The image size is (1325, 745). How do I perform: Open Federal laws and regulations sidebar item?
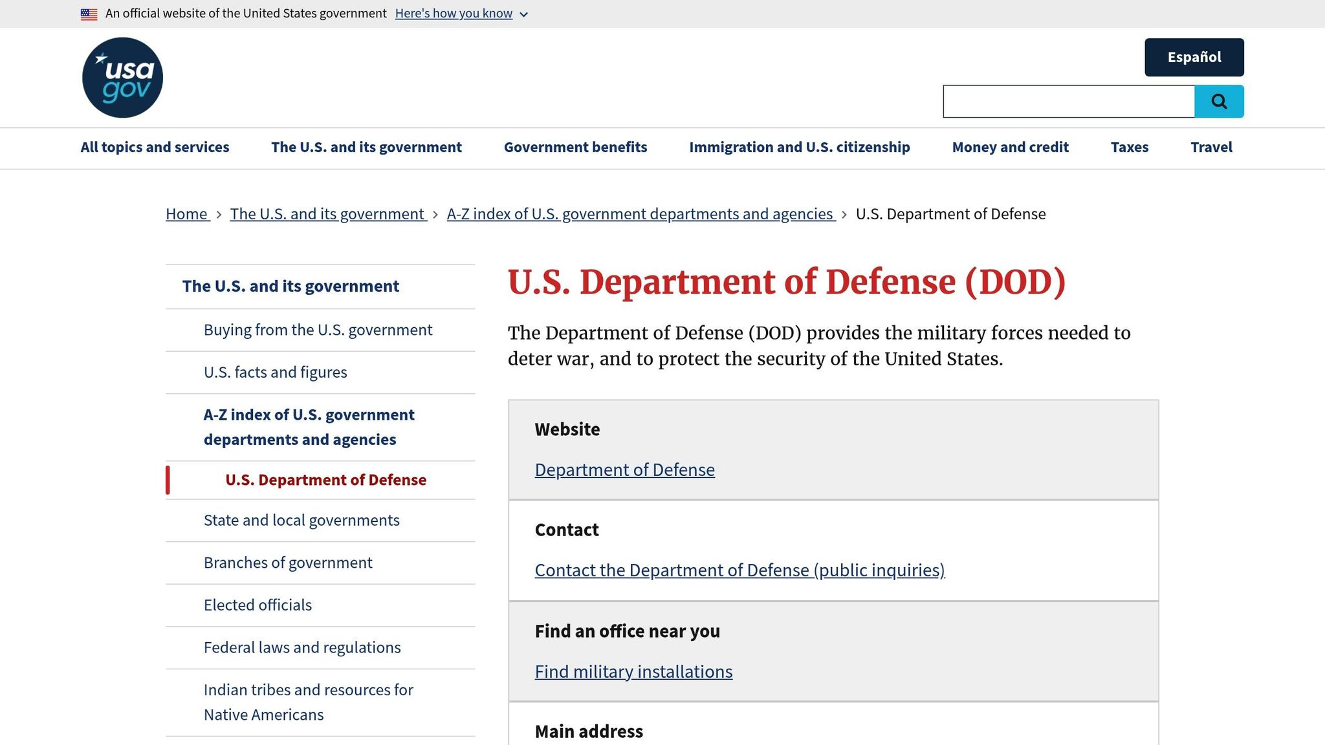coord(302,647)
